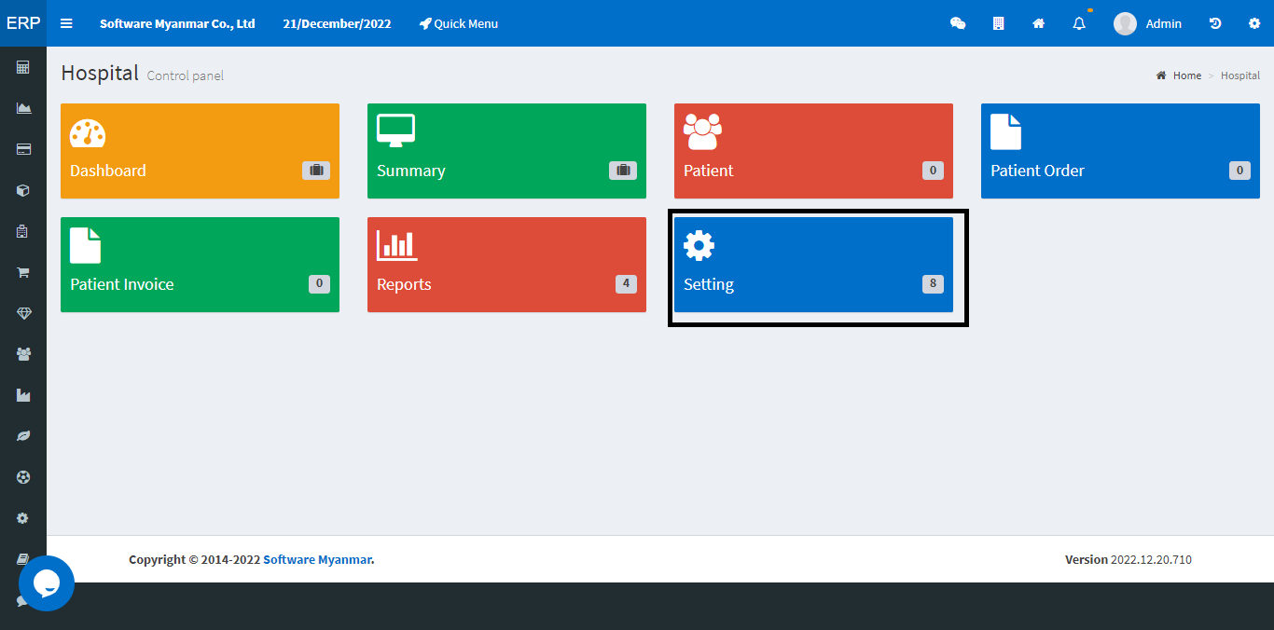
Task: Open the chat messages icon in the top bar
Action: pyautogui.click(x=958, y=23)
